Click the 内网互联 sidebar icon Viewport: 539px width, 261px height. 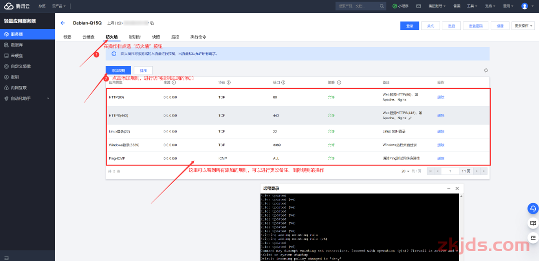pos(6,87)
